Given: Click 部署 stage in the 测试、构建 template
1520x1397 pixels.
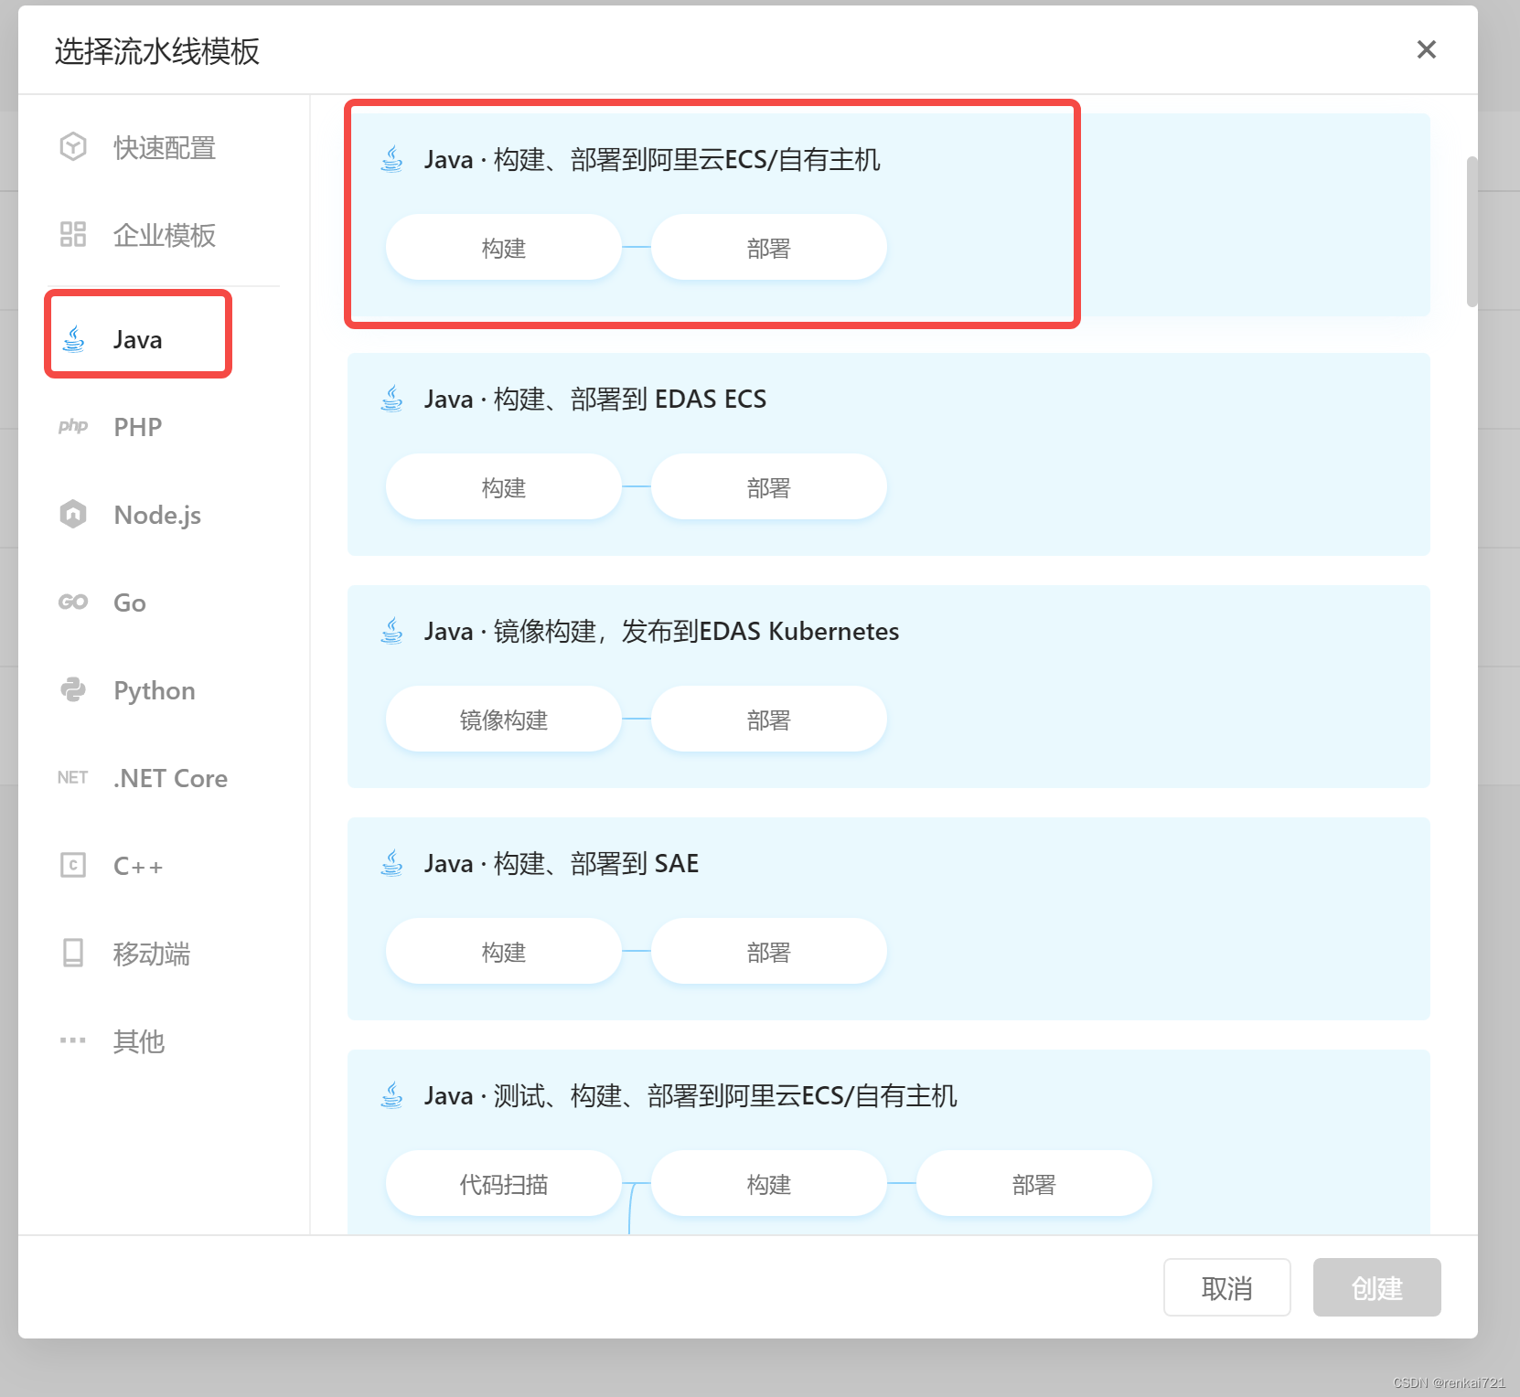Looking at the screenshot, I should pyautogui.click(x=1034, y=1183).
